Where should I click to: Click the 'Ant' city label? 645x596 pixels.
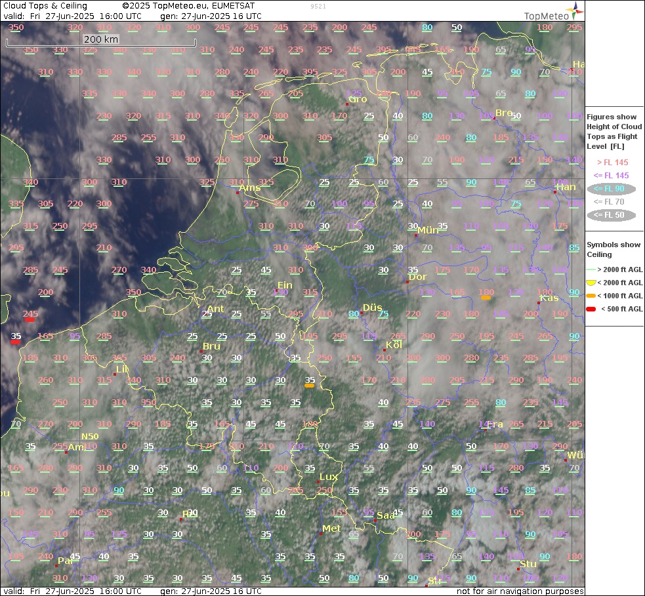click(x=216, y=309)
